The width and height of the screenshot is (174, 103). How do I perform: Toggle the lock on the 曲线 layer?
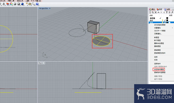(x=165, y=20)
